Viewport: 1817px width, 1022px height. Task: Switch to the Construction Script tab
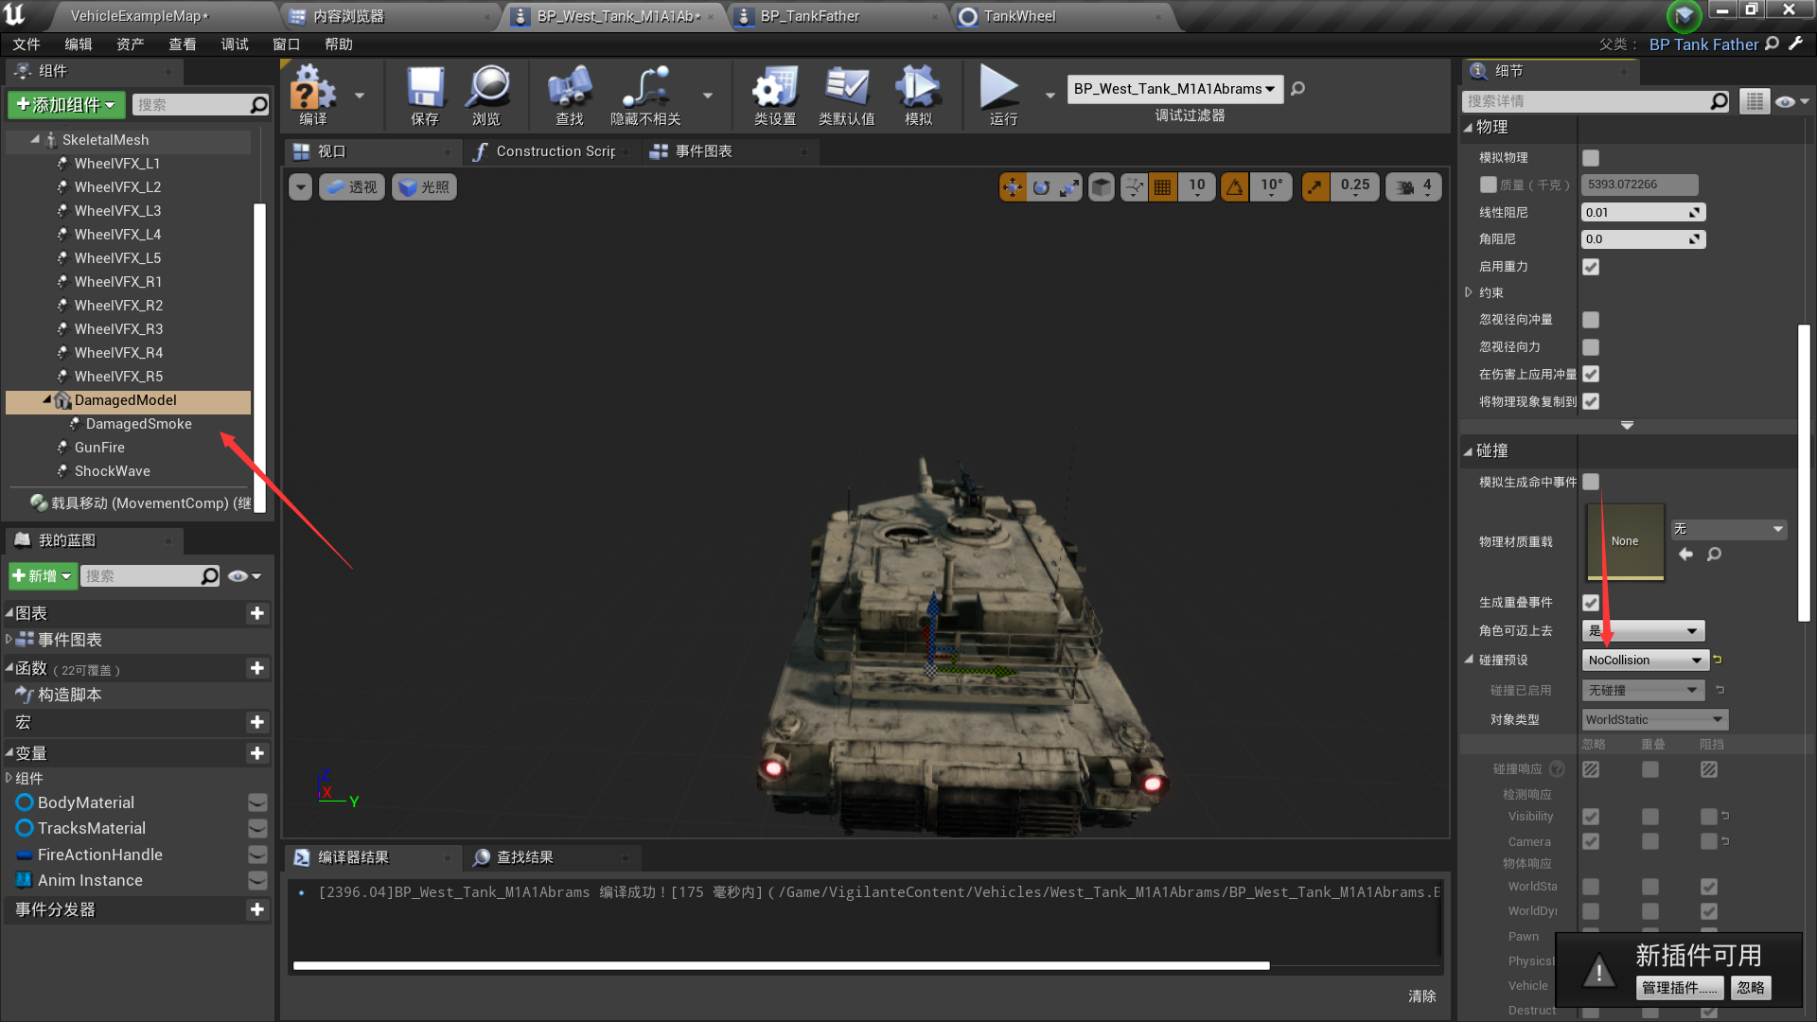coord(554,151)
